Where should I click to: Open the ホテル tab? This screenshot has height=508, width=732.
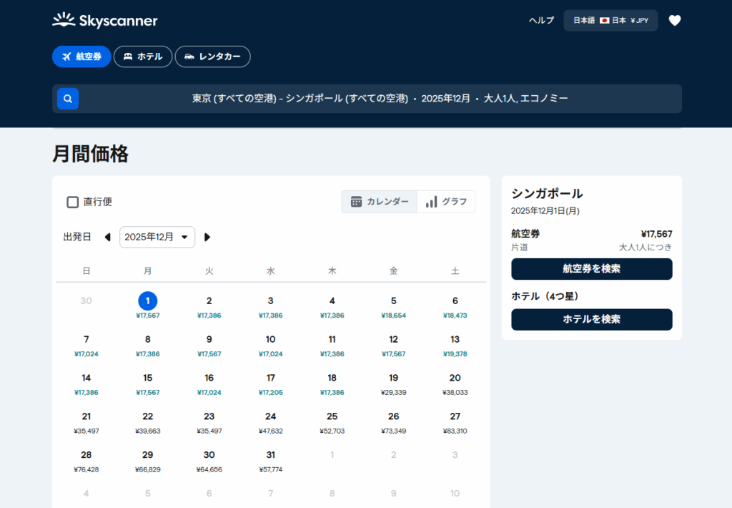[x=143, y=57]
